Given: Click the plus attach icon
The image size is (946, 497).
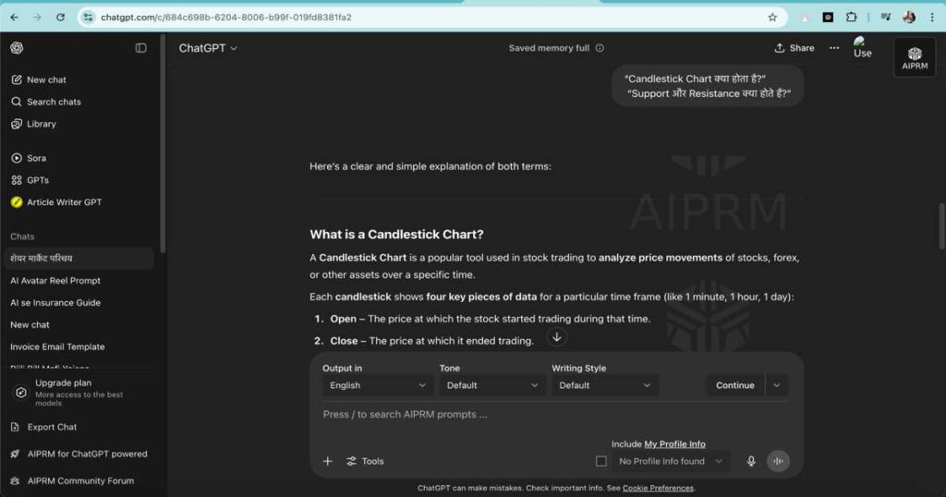Looking at the screenshot, I should [x=328, y=461].
